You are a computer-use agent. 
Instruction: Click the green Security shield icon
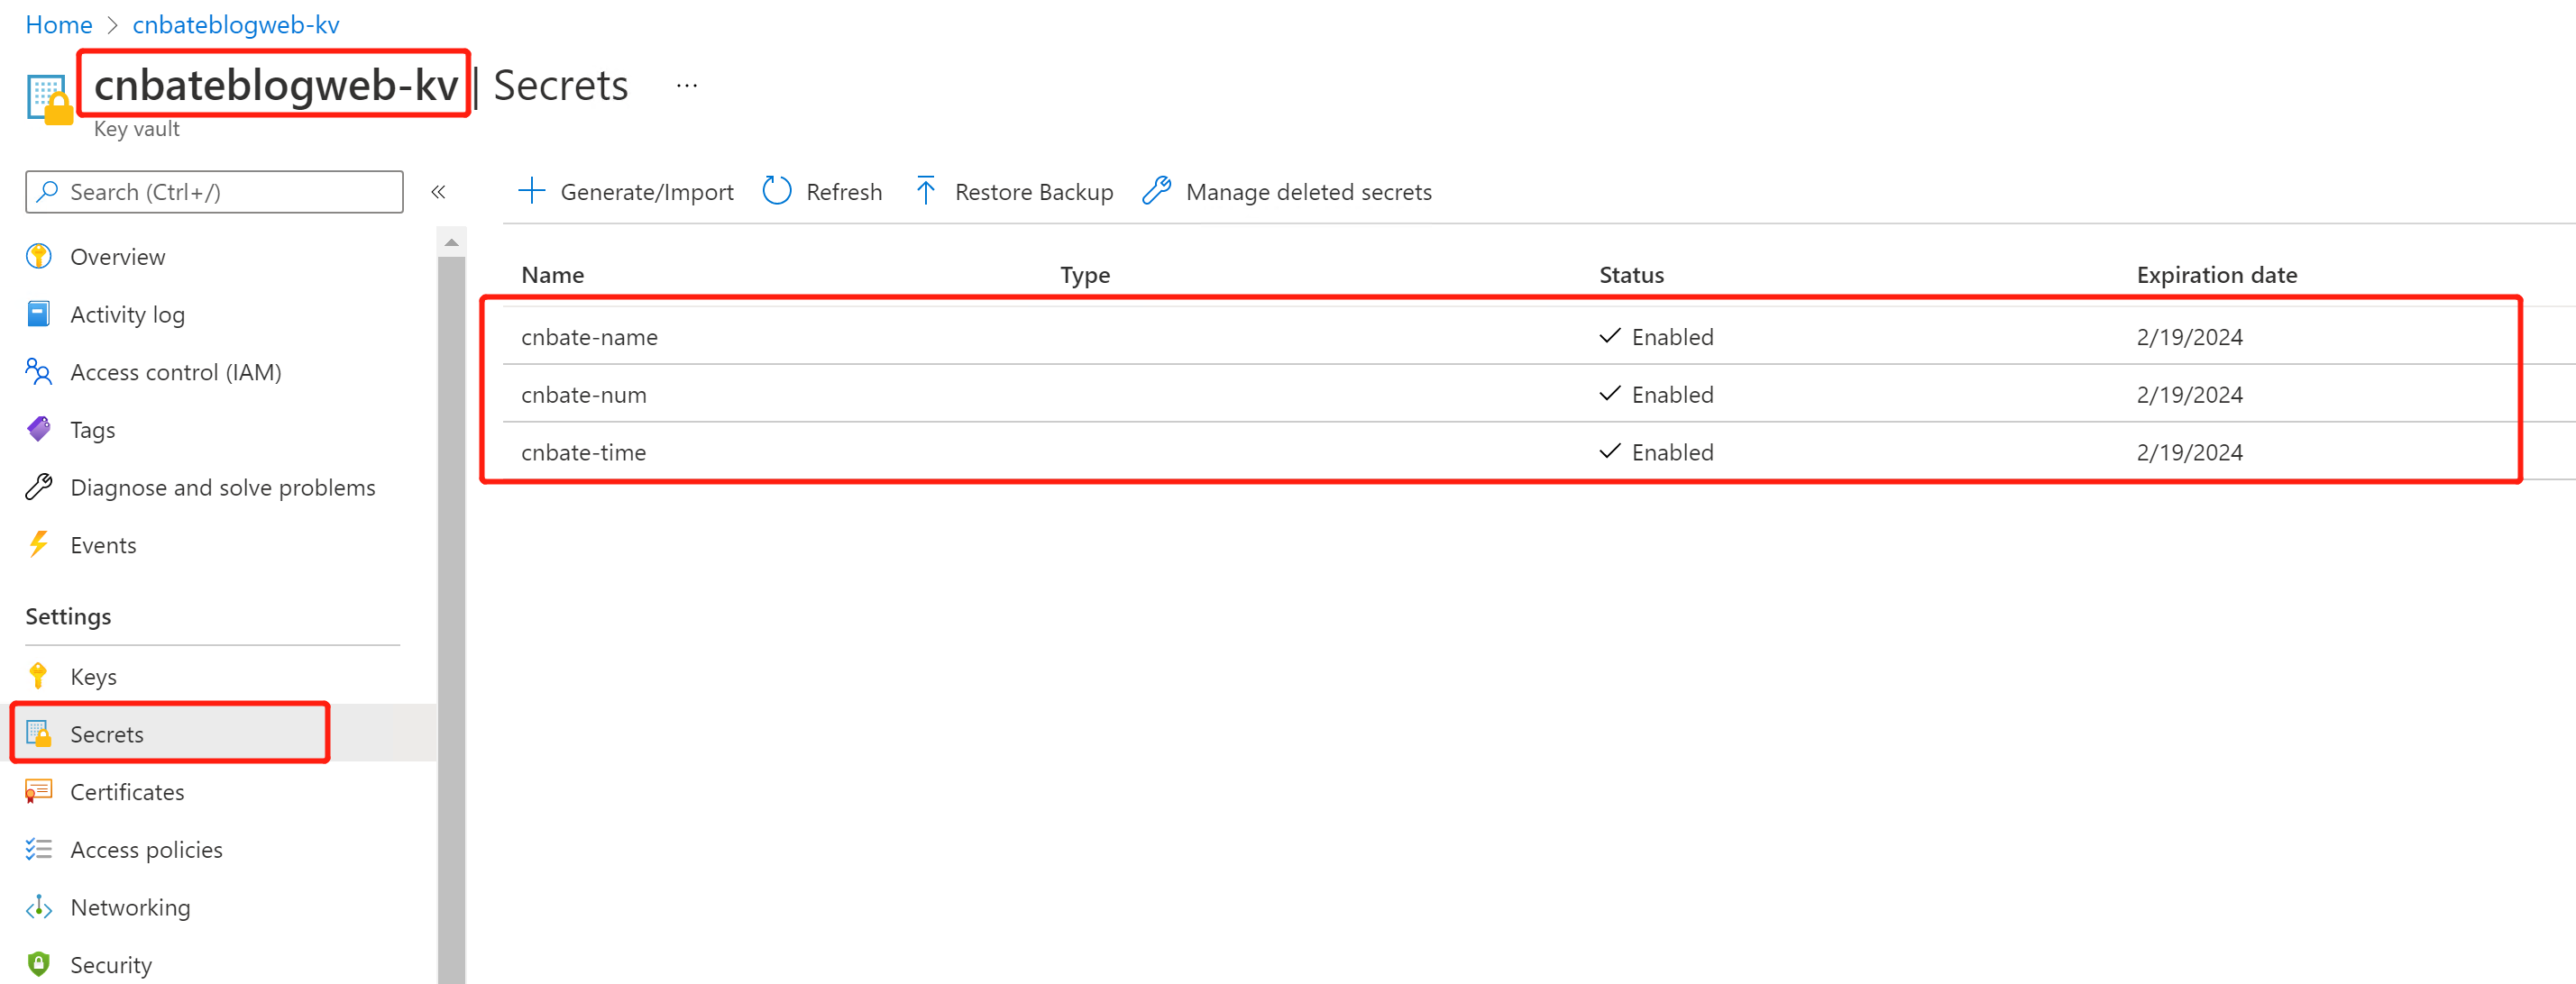point(39,964)
